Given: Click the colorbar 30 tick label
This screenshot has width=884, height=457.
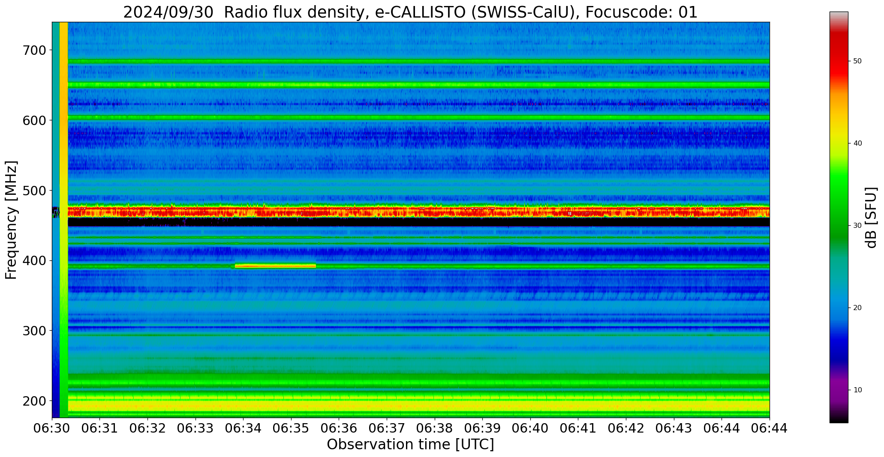Looking at the screenshot, I should [857, 226].
